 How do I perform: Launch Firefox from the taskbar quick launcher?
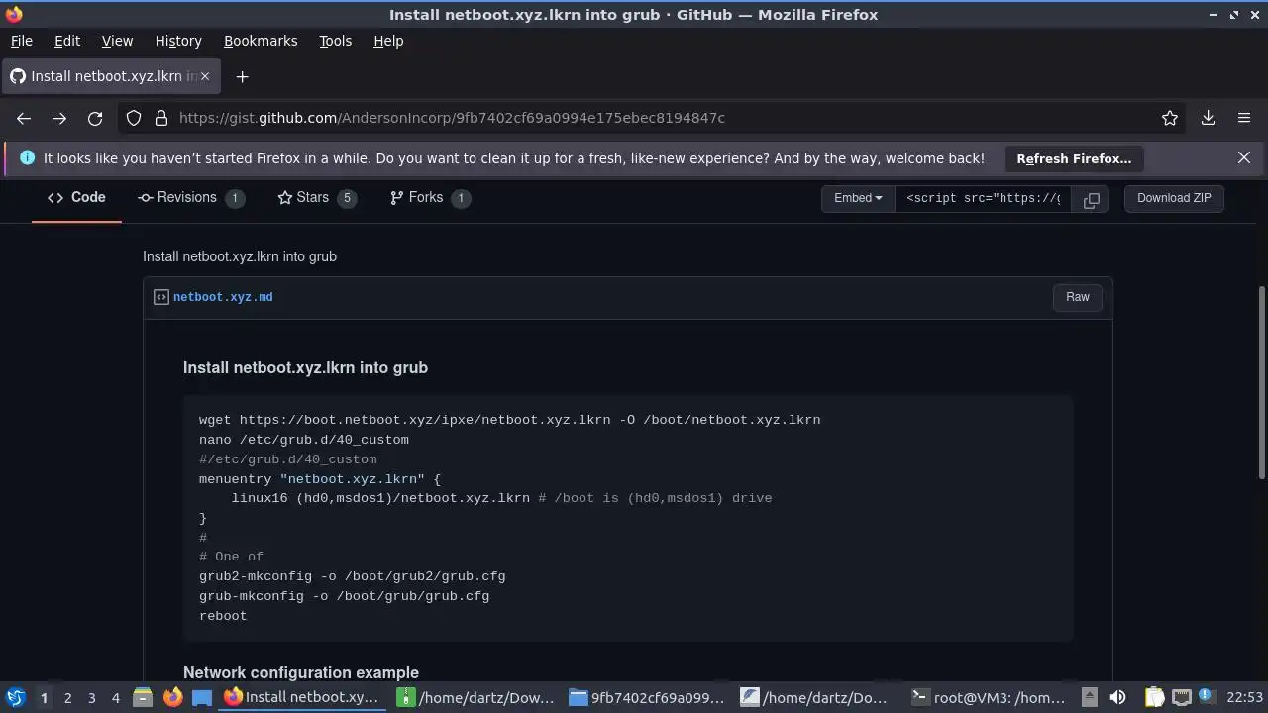point(172,697)
